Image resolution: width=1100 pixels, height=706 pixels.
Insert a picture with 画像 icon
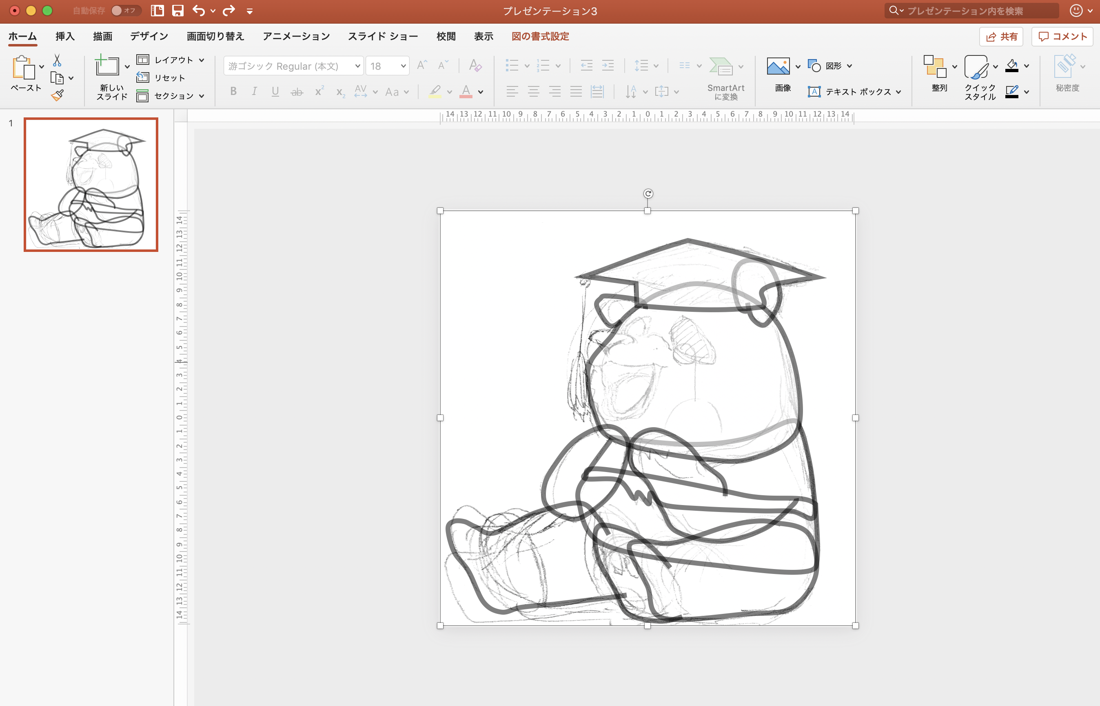point(778,66)
